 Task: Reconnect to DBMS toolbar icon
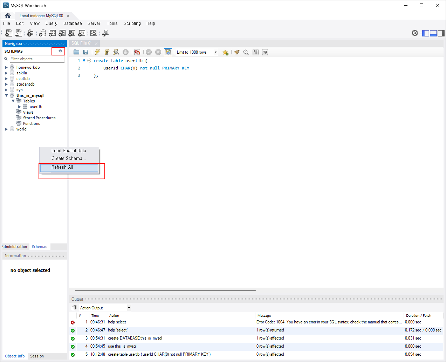[x=105, y=33]
